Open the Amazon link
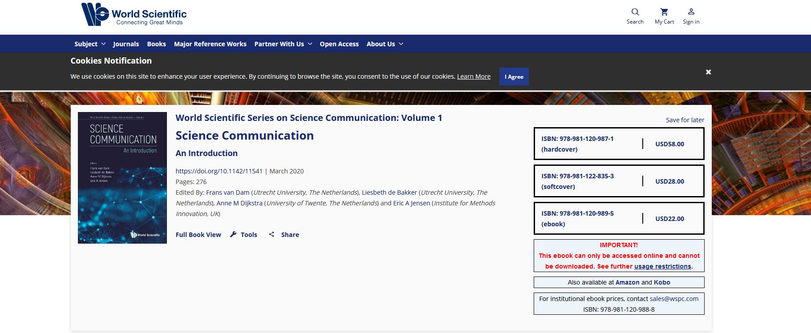Image resolution: width=811 pixels, height=333 pixels. click(x=627, y=282)
